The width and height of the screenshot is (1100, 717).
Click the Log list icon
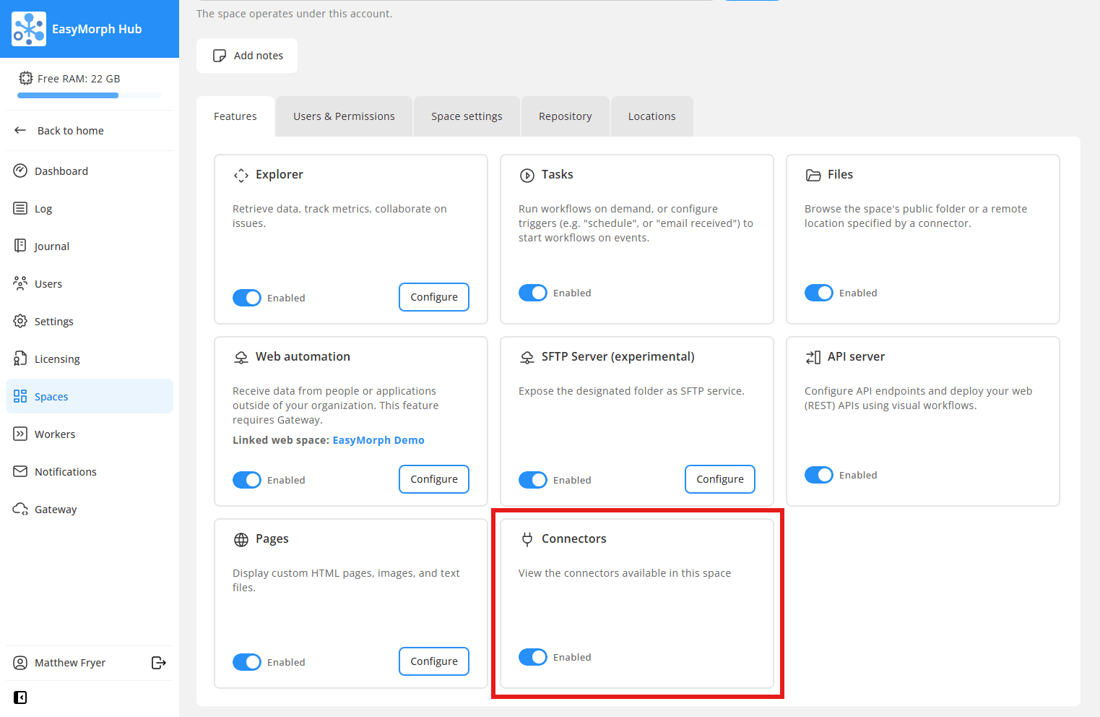[x=20, y=208]
